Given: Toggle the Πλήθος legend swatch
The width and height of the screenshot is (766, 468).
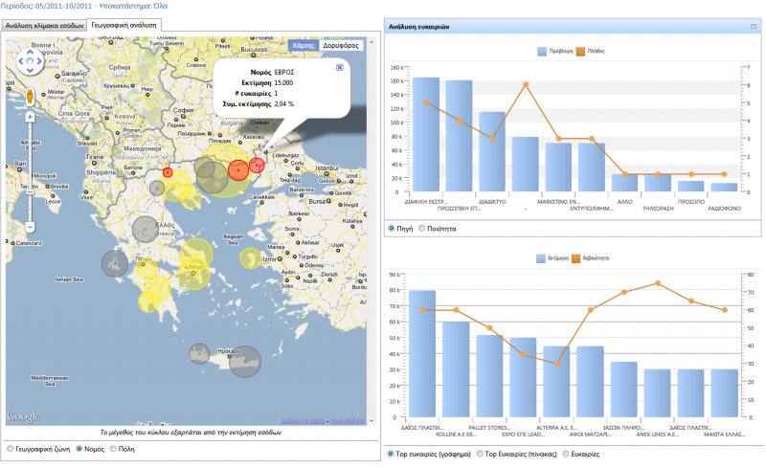Looking at the screenshot, I should pyautogui.click(x=580, y=52).
